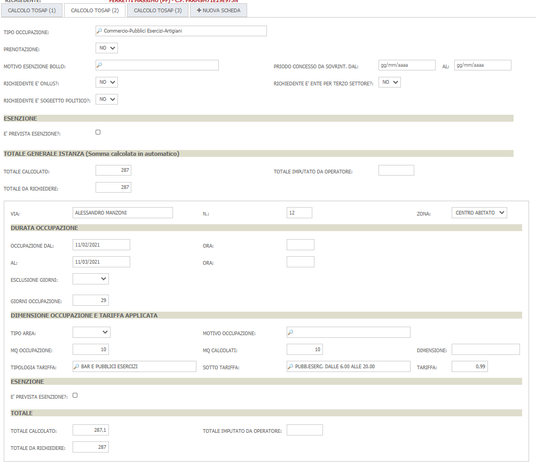Click magnifier icon in Motivo Occupazione field

(x=290, y=333)
